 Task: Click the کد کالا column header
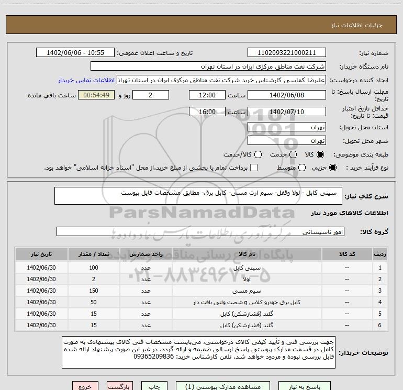[x=347, y=254]
